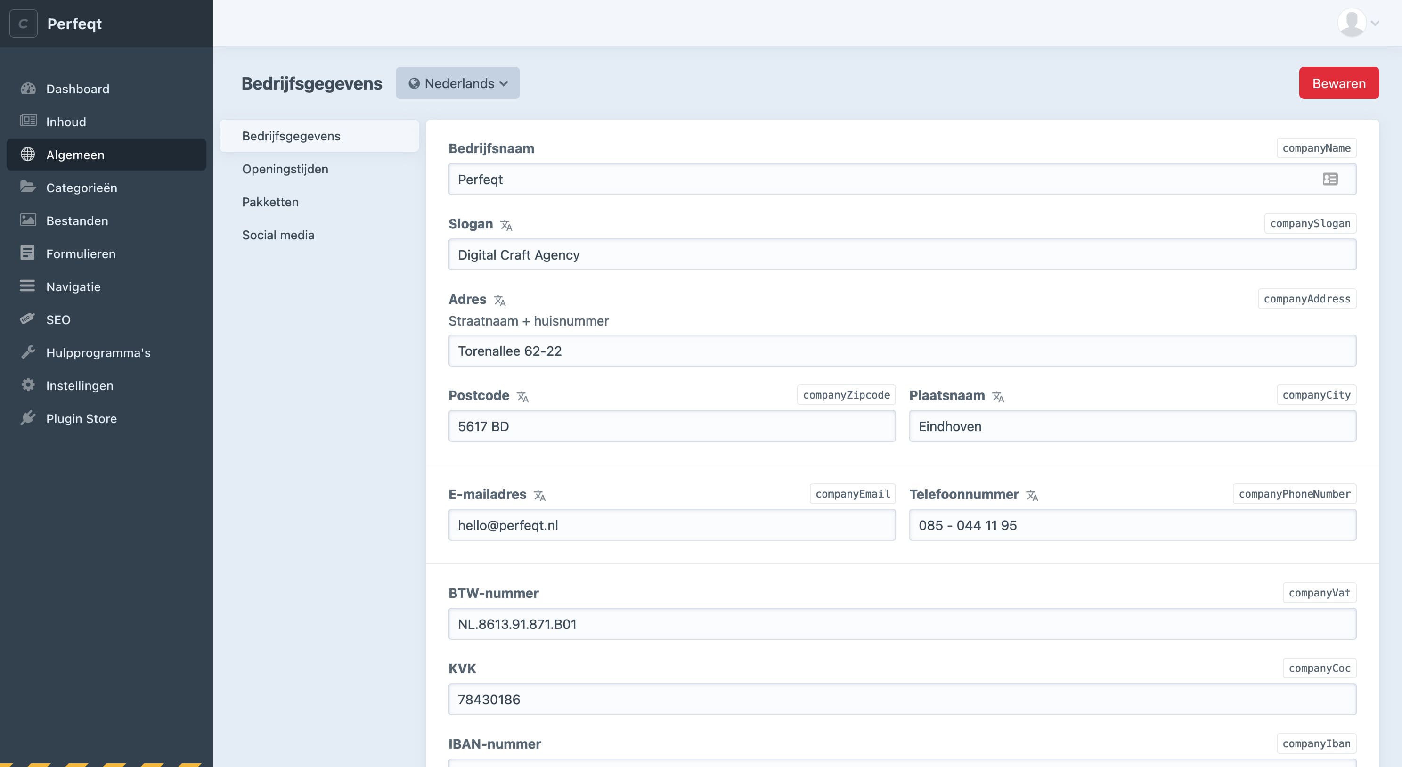Click the translate icon beside Postcode

pos(522,396)
